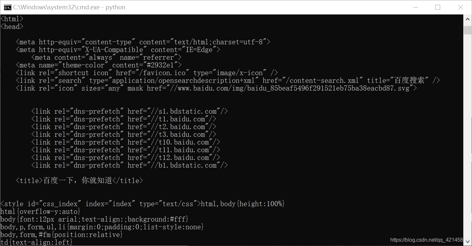Click the scrollbar up arrow

467,19
